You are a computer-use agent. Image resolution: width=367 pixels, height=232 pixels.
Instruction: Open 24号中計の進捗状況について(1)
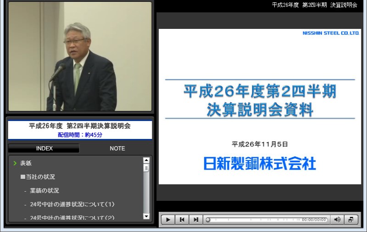pos(72,204)
